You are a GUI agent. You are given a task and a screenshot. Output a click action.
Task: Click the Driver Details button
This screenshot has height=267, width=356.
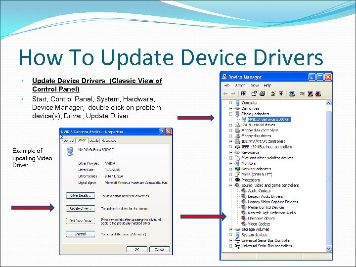(x=81, y=195)
